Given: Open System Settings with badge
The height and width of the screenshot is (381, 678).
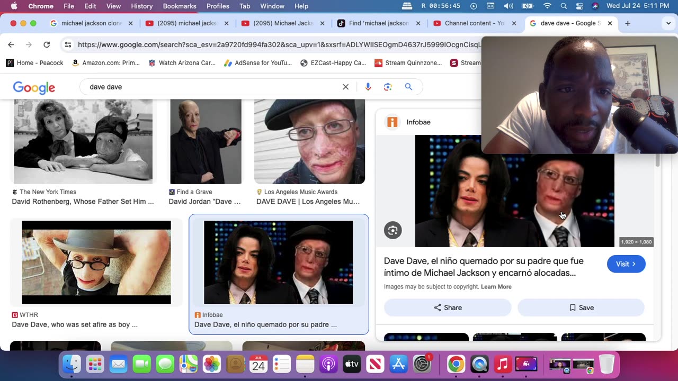Looking at the screenshot, I should click(422, 364).
